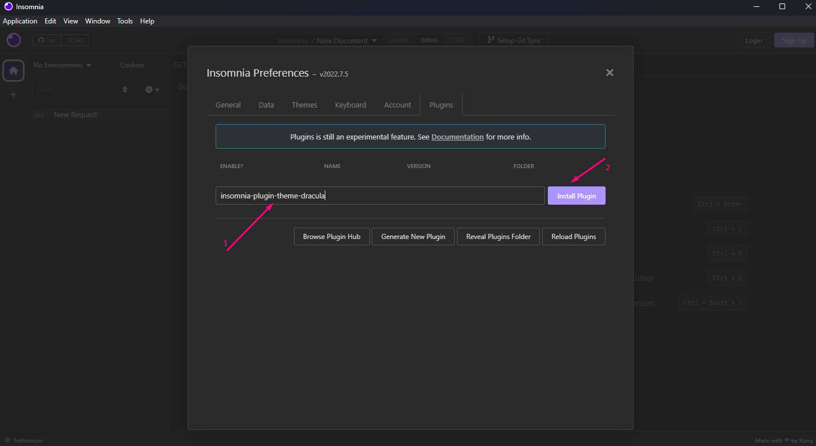816x446 pixels.
Task: Click the FOLDER column header
Action: 524,166
